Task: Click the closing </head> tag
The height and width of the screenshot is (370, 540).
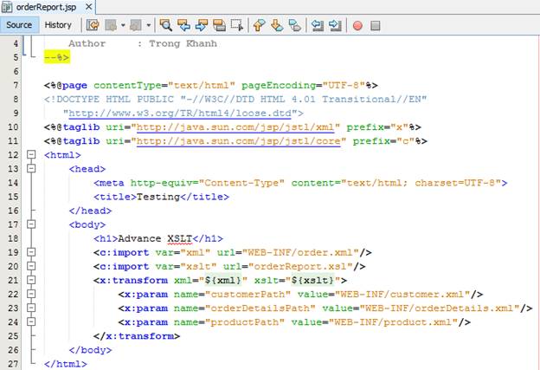Action: (90, 211)
